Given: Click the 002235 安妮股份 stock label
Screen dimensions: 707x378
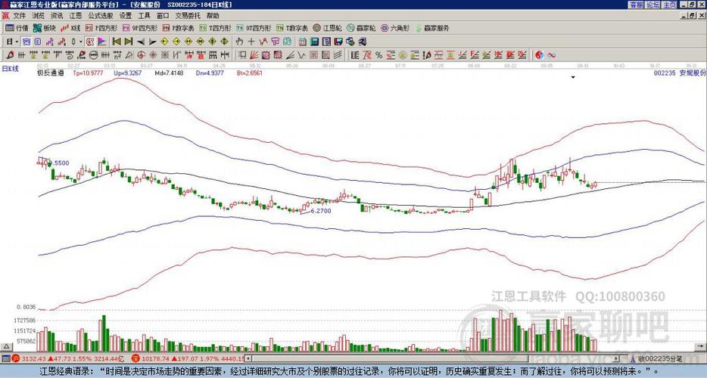Looking at the screenshot, I should [x=680, y=73].
